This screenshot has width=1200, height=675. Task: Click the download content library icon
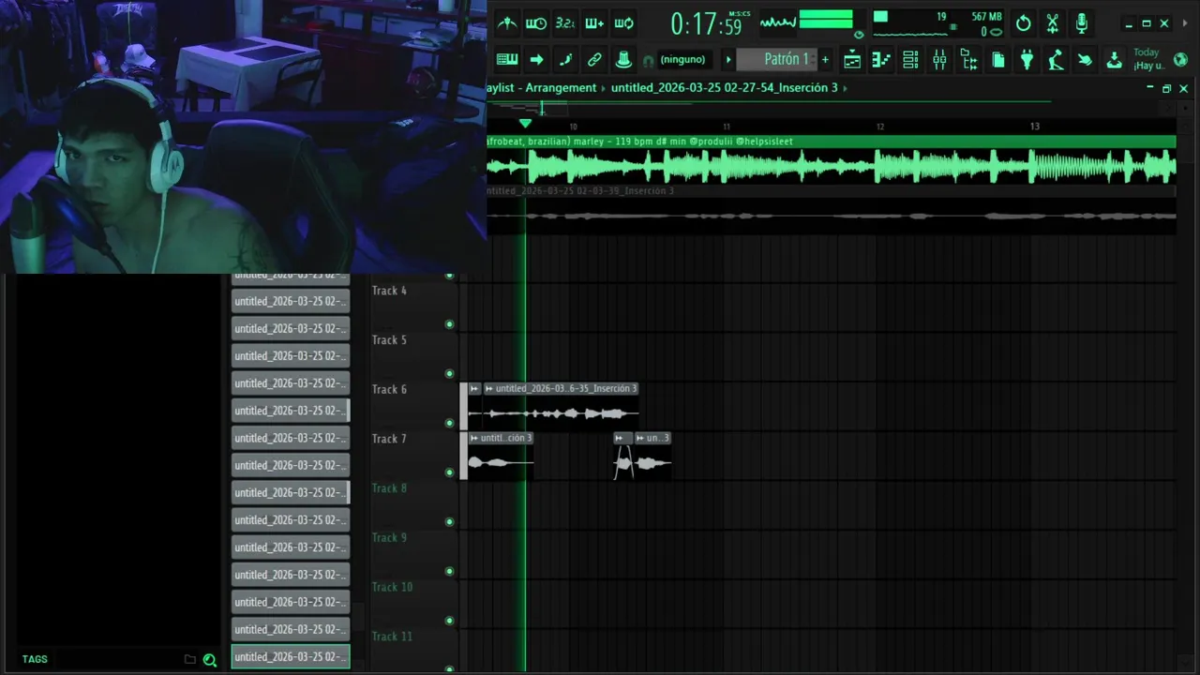pyautogui.click(x=1114, y=60)
